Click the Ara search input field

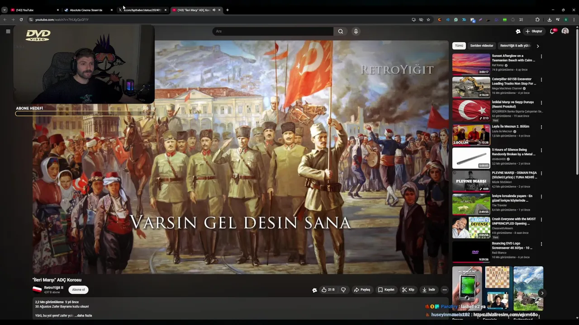[273, 31]
